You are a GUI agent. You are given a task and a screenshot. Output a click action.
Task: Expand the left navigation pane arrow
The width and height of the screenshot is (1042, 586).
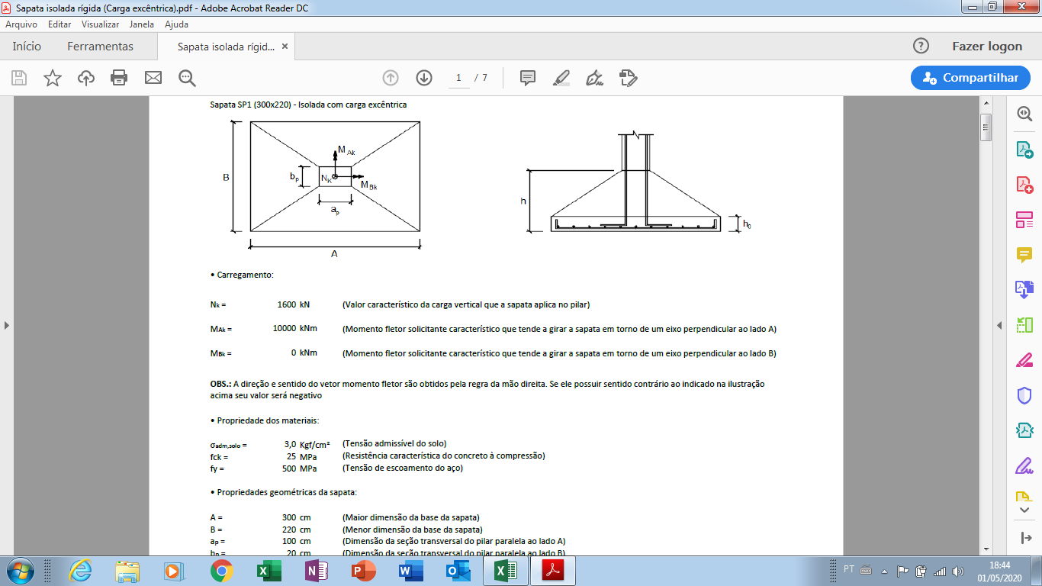[7, 326]
